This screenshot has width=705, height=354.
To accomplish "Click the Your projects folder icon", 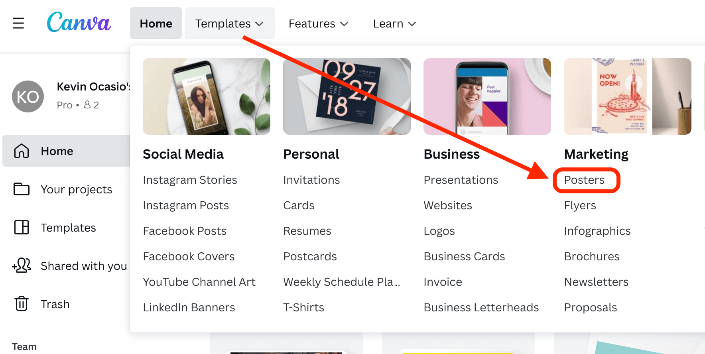I will (22, 189).
